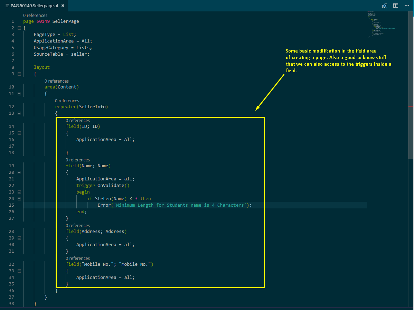Collapse the layout block fold at line 9
Screen dimensions: 414x310
coord(19,74)
